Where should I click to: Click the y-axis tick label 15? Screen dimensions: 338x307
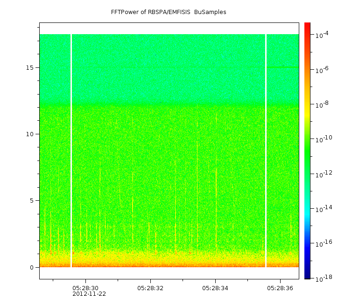[x=30, y=67]
